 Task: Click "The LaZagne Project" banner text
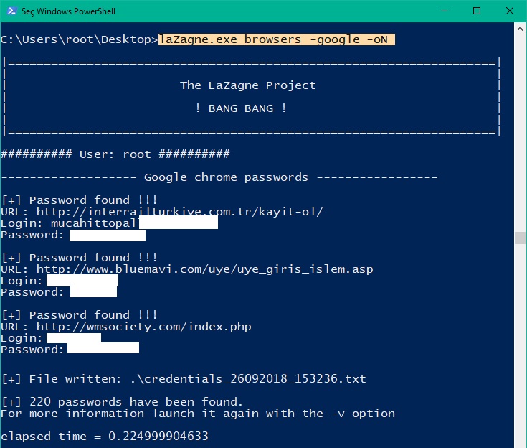(x=247, y=85)
